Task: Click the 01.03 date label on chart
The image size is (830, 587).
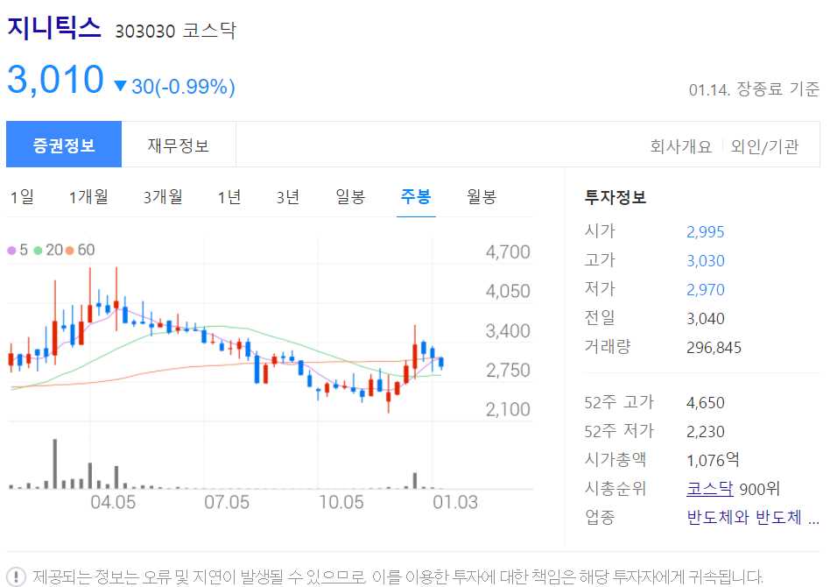Action: coord(455,502)
